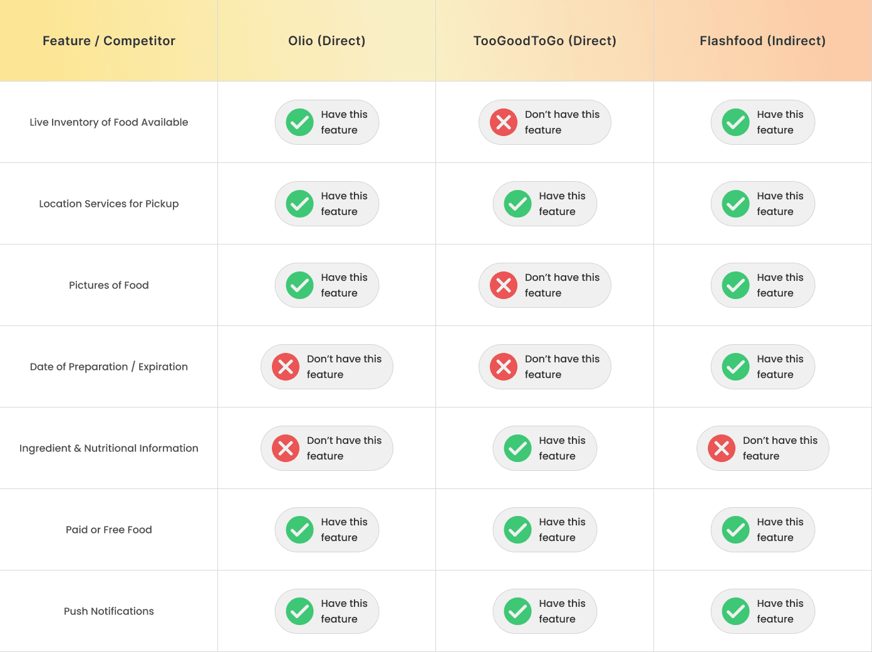872x652 pixels.
Task: Select the "Flashfood (Indirect)" column header
Action: 763,41
